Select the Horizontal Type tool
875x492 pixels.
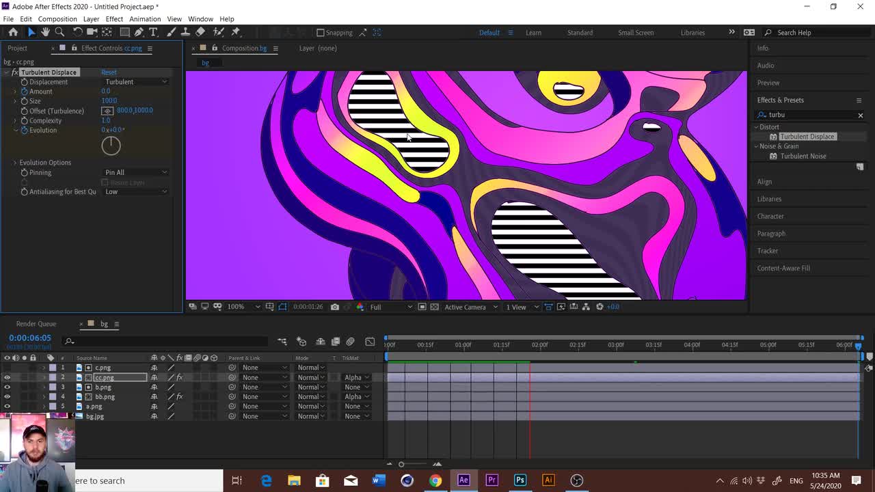[x=153, y=32]
